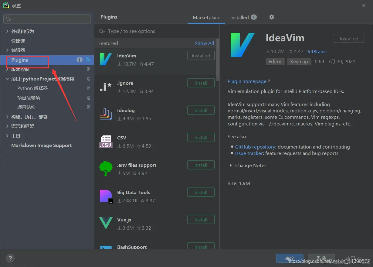Click the Ideolog plugin icon
The width and height of the screenshot is (373, 267).
106,114
